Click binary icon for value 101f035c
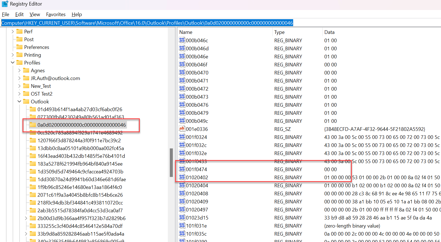 point(182,234)
